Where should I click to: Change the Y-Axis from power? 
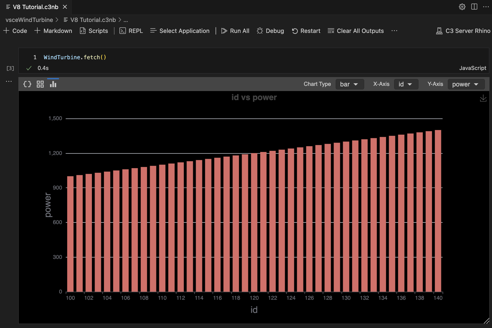click(465, 84)
